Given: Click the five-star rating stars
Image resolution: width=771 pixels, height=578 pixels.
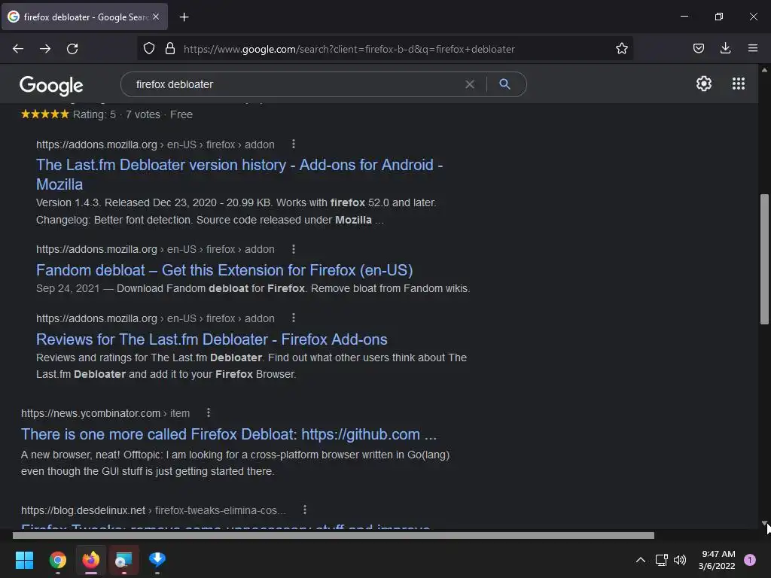Looking at the screenshot, I should [x=44, y=114].
